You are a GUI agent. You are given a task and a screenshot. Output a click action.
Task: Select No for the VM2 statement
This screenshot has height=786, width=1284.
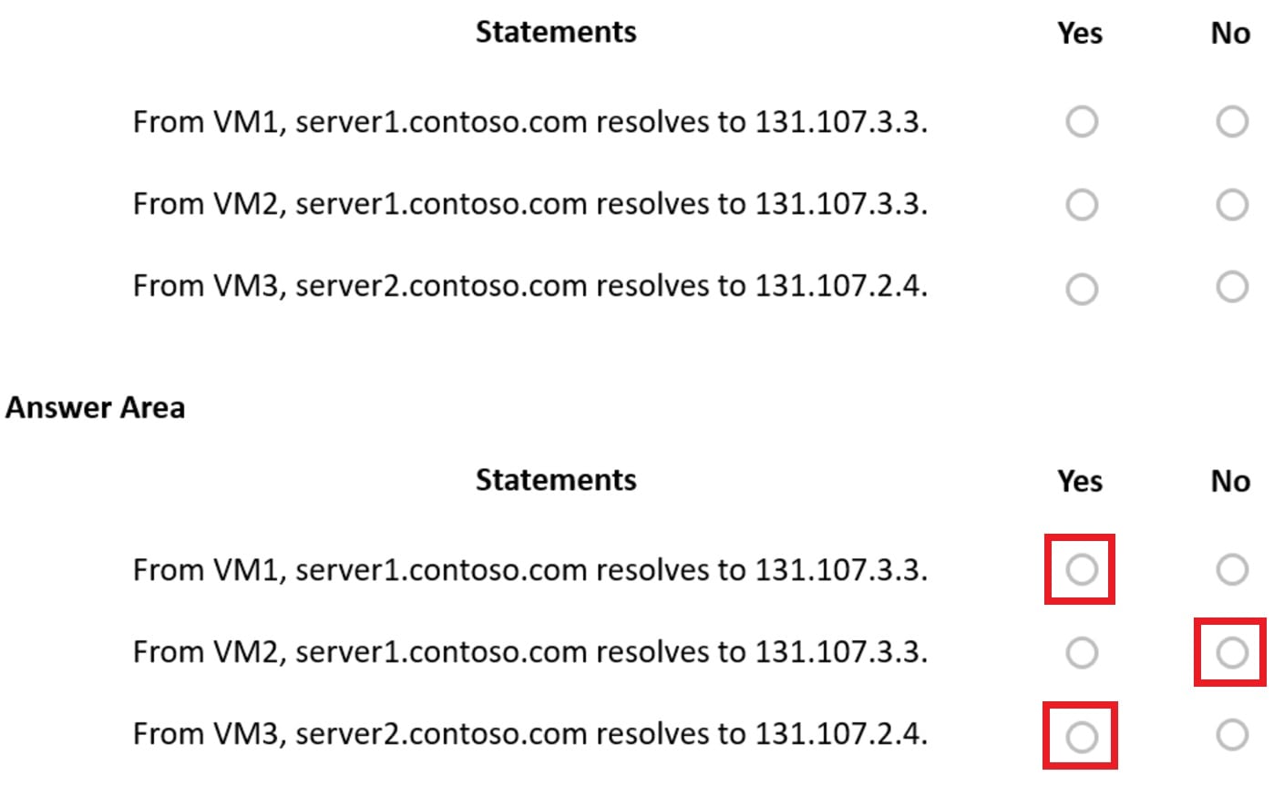pyautogui.click(x=1232, y=204)
